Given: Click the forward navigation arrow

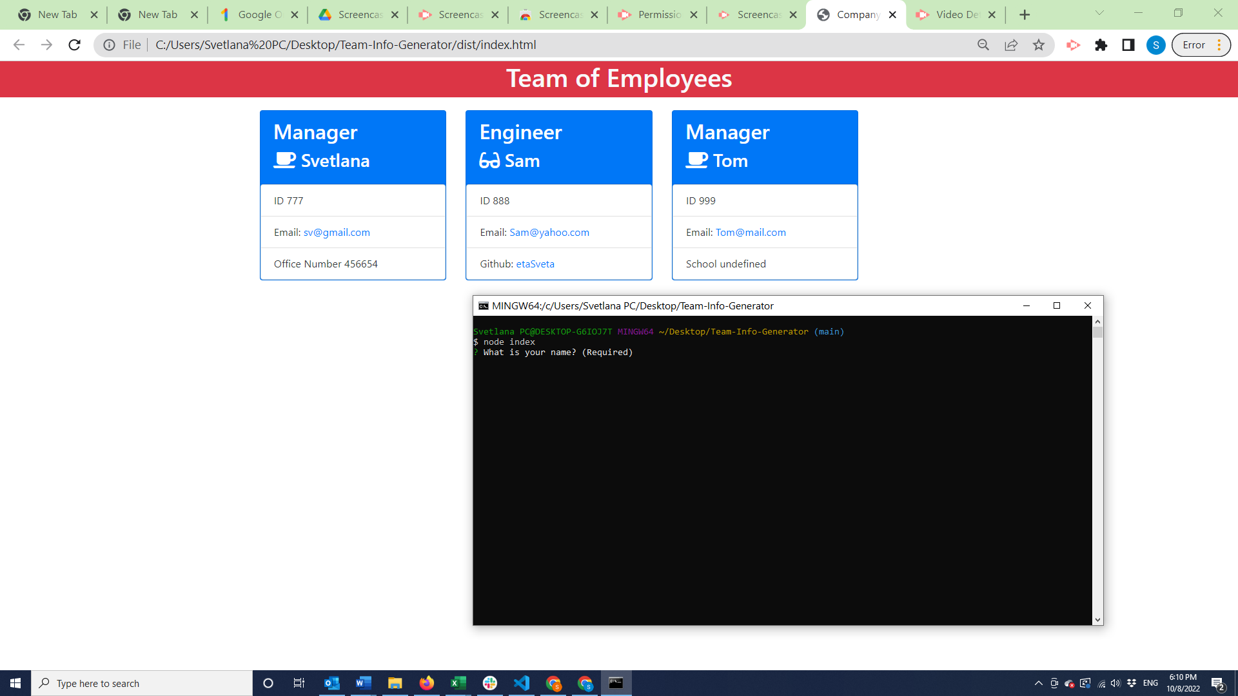Looking at the screenshot, I should (46, 45).
